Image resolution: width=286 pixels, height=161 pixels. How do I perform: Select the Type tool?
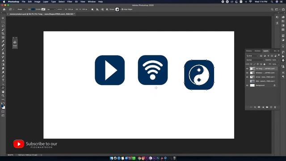pos(3,80)
